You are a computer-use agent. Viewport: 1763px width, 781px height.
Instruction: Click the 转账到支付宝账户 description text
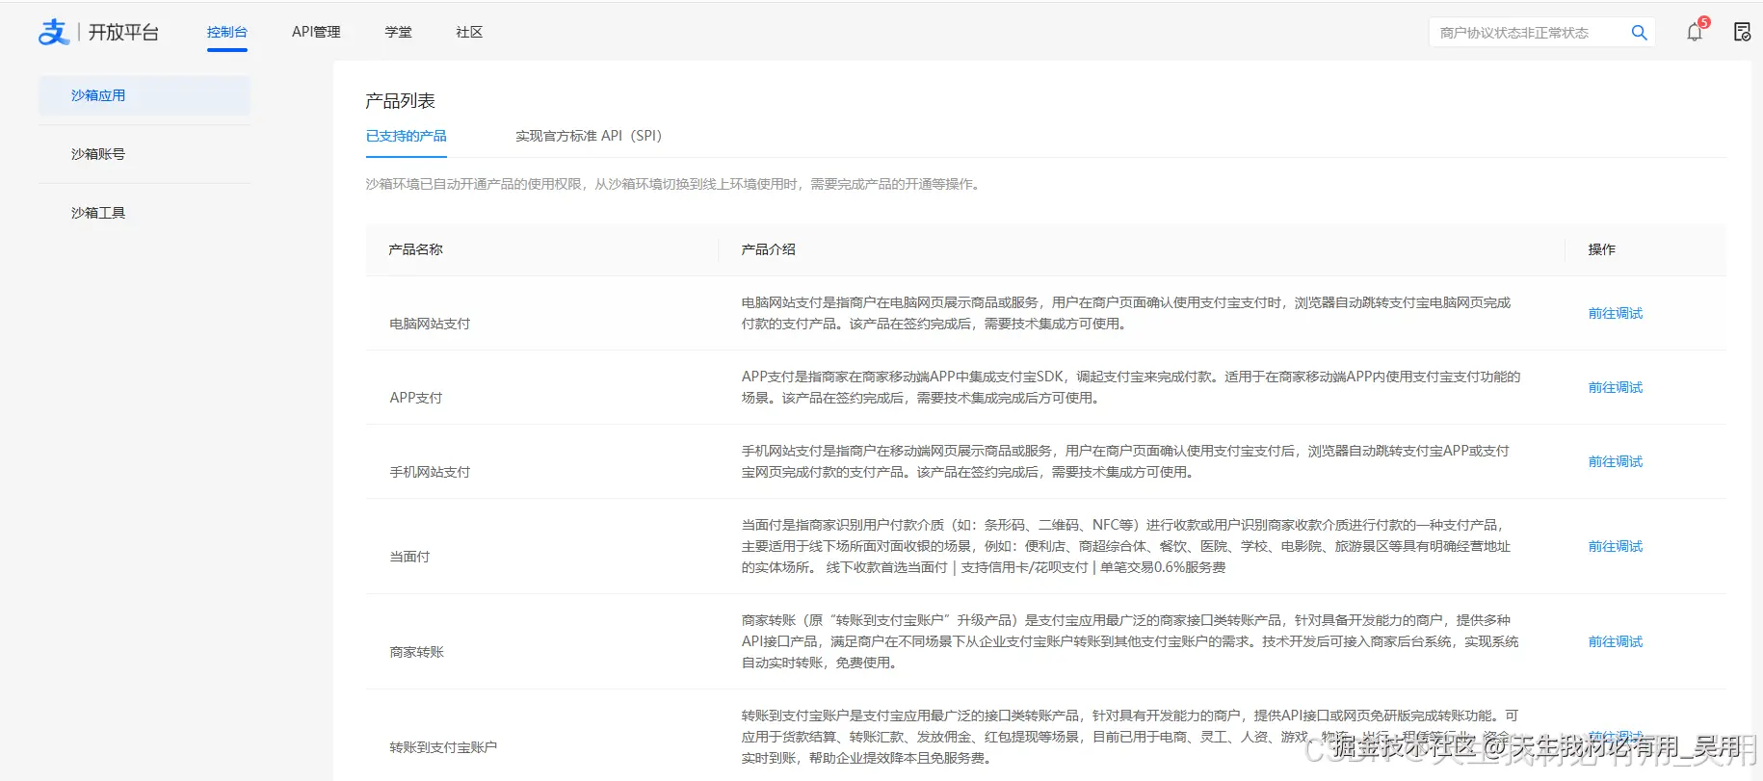[x=1130, y=737]
